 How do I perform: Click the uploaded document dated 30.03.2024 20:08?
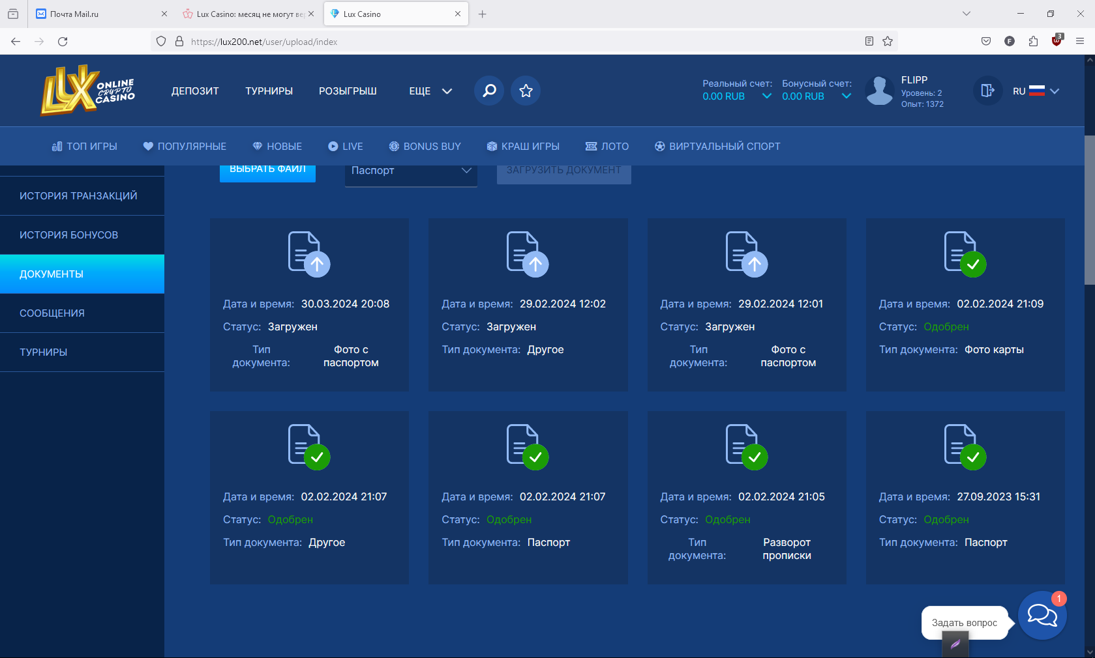click(x=309, y=304)
